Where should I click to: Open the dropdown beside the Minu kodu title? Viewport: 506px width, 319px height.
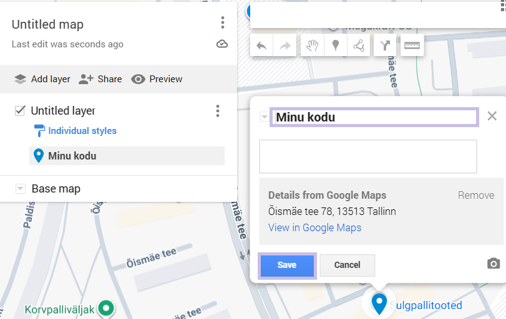tap(264, 117)
